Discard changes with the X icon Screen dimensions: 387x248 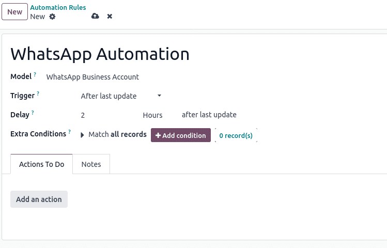click(110, 17)
